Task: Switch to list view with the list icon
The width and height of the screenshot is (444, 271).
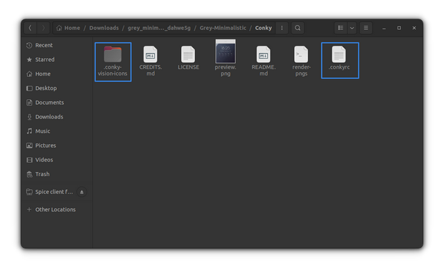Action: [341, 28]
